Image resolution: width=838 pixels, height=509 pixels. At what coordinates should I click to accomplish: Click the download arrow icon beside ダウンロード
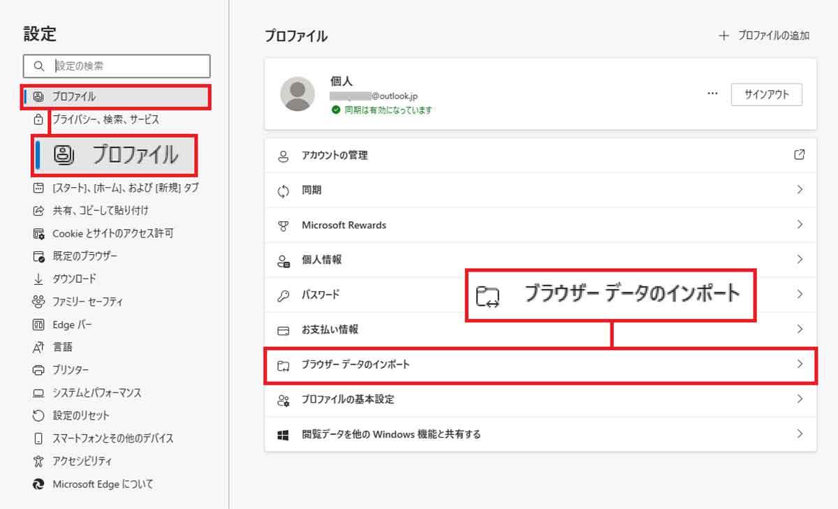[38, 279]
